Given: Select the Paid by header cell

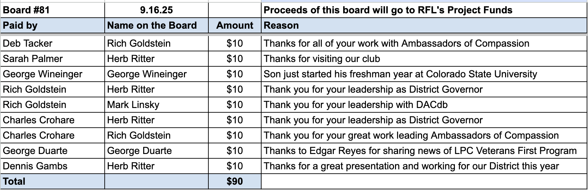Looking at the screenshot, I should 53,25.
